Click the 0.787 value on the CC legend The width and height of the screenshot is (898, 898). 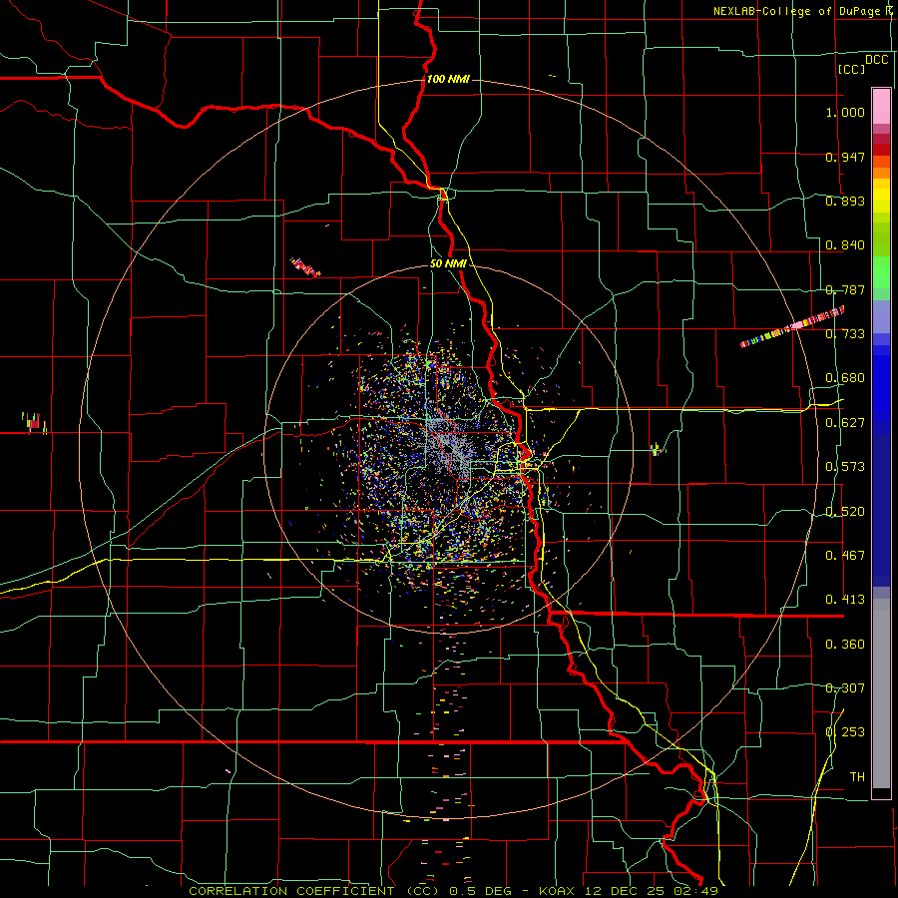845,289
